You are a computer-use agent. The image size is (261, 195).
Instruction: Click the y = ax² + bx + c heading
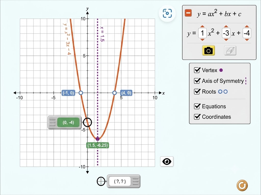pos(219,13)
